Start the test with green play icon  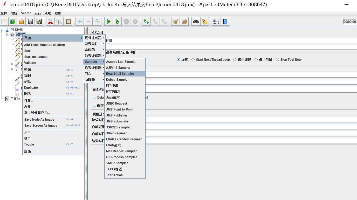(109, 22)
